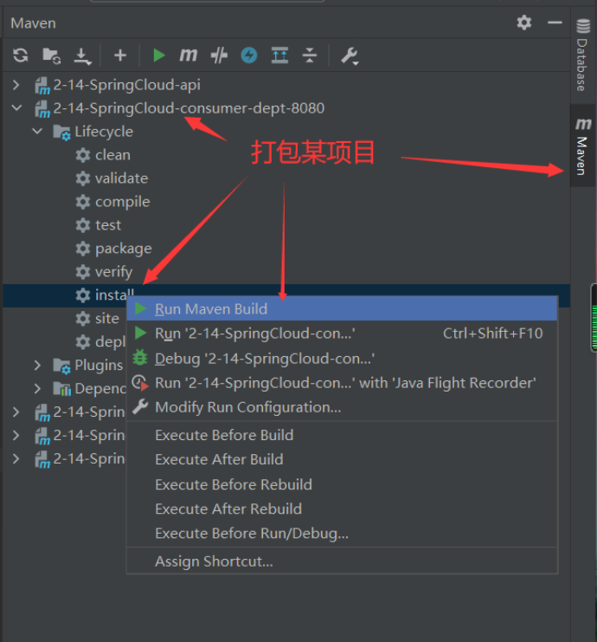Click Reload All Maven Projects icon

(21, 55)
